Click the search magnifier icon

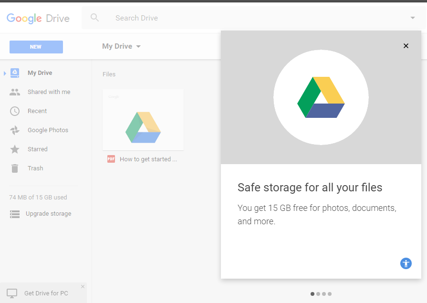click(x=95, y=18)
